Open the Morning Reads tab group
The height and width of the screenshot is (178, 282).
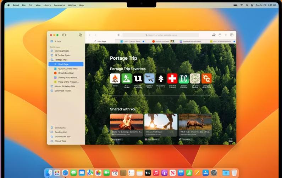pyautogui.click(x=66, y=51)
